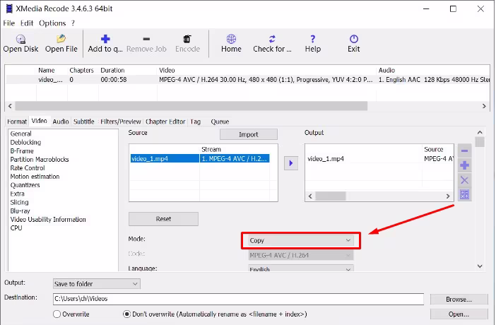
Task: Open the Home globe icon
Action: (x=231, y=39)
